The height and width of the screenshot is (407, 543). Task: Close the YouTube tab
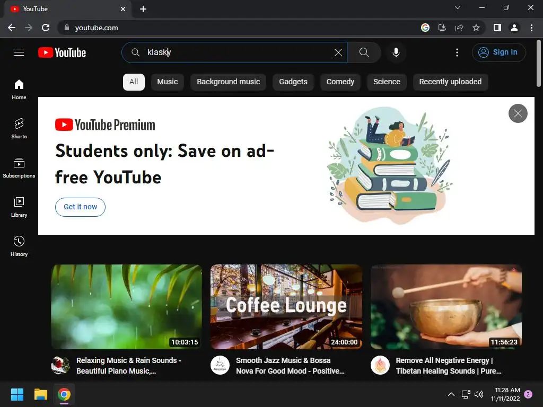[x=123, y=9]
